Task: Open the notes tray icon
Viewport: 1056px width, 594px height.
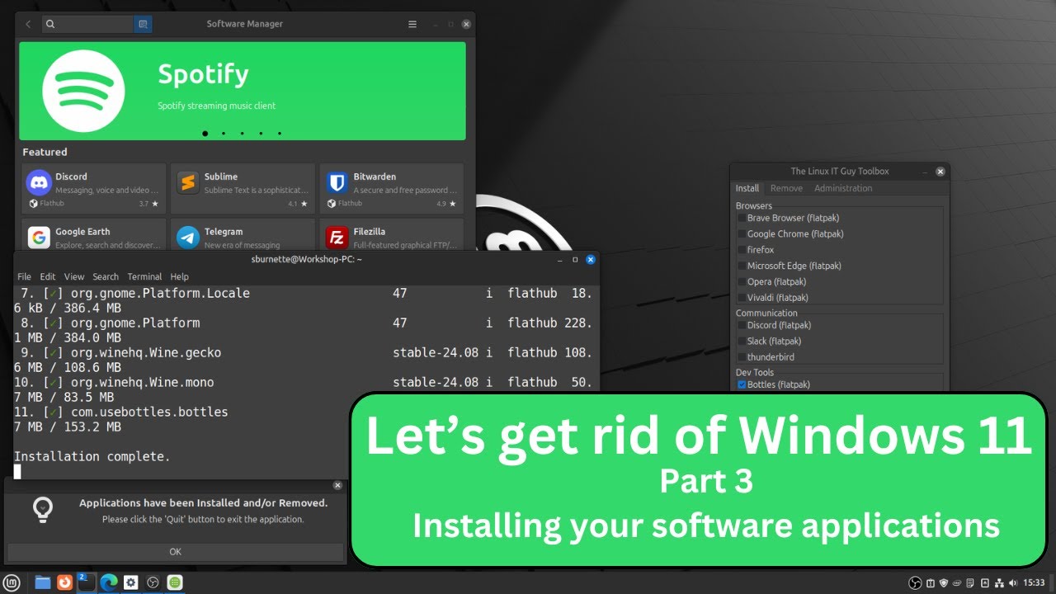Action: tap(971, 582)
